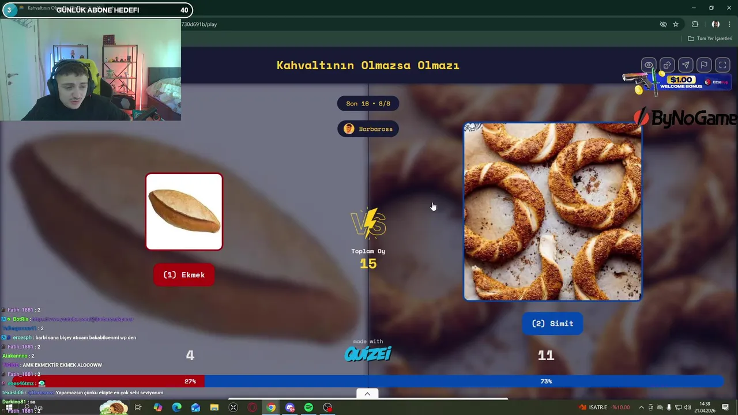Open the Chrome three-dot menu

pos(729,24)
